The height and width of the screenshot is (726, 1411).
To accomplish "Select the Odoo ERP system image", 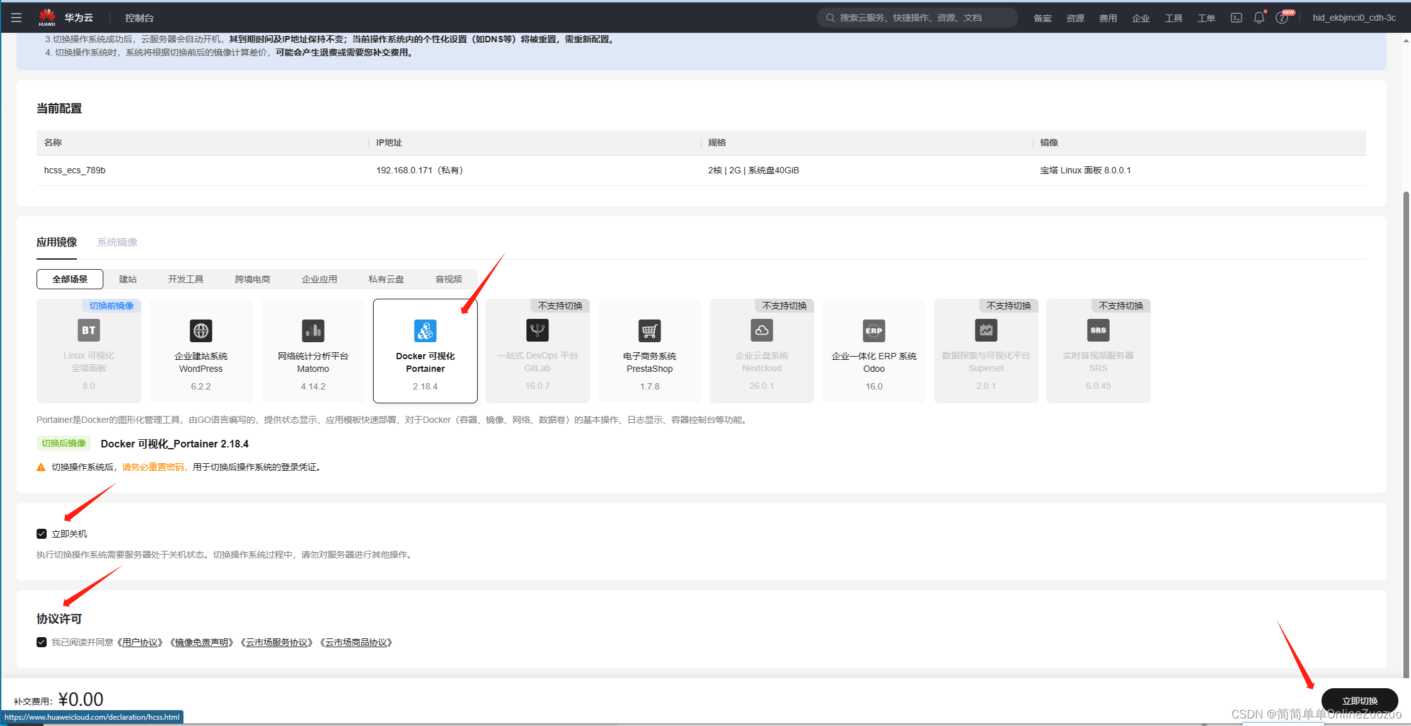I will 873,351.
